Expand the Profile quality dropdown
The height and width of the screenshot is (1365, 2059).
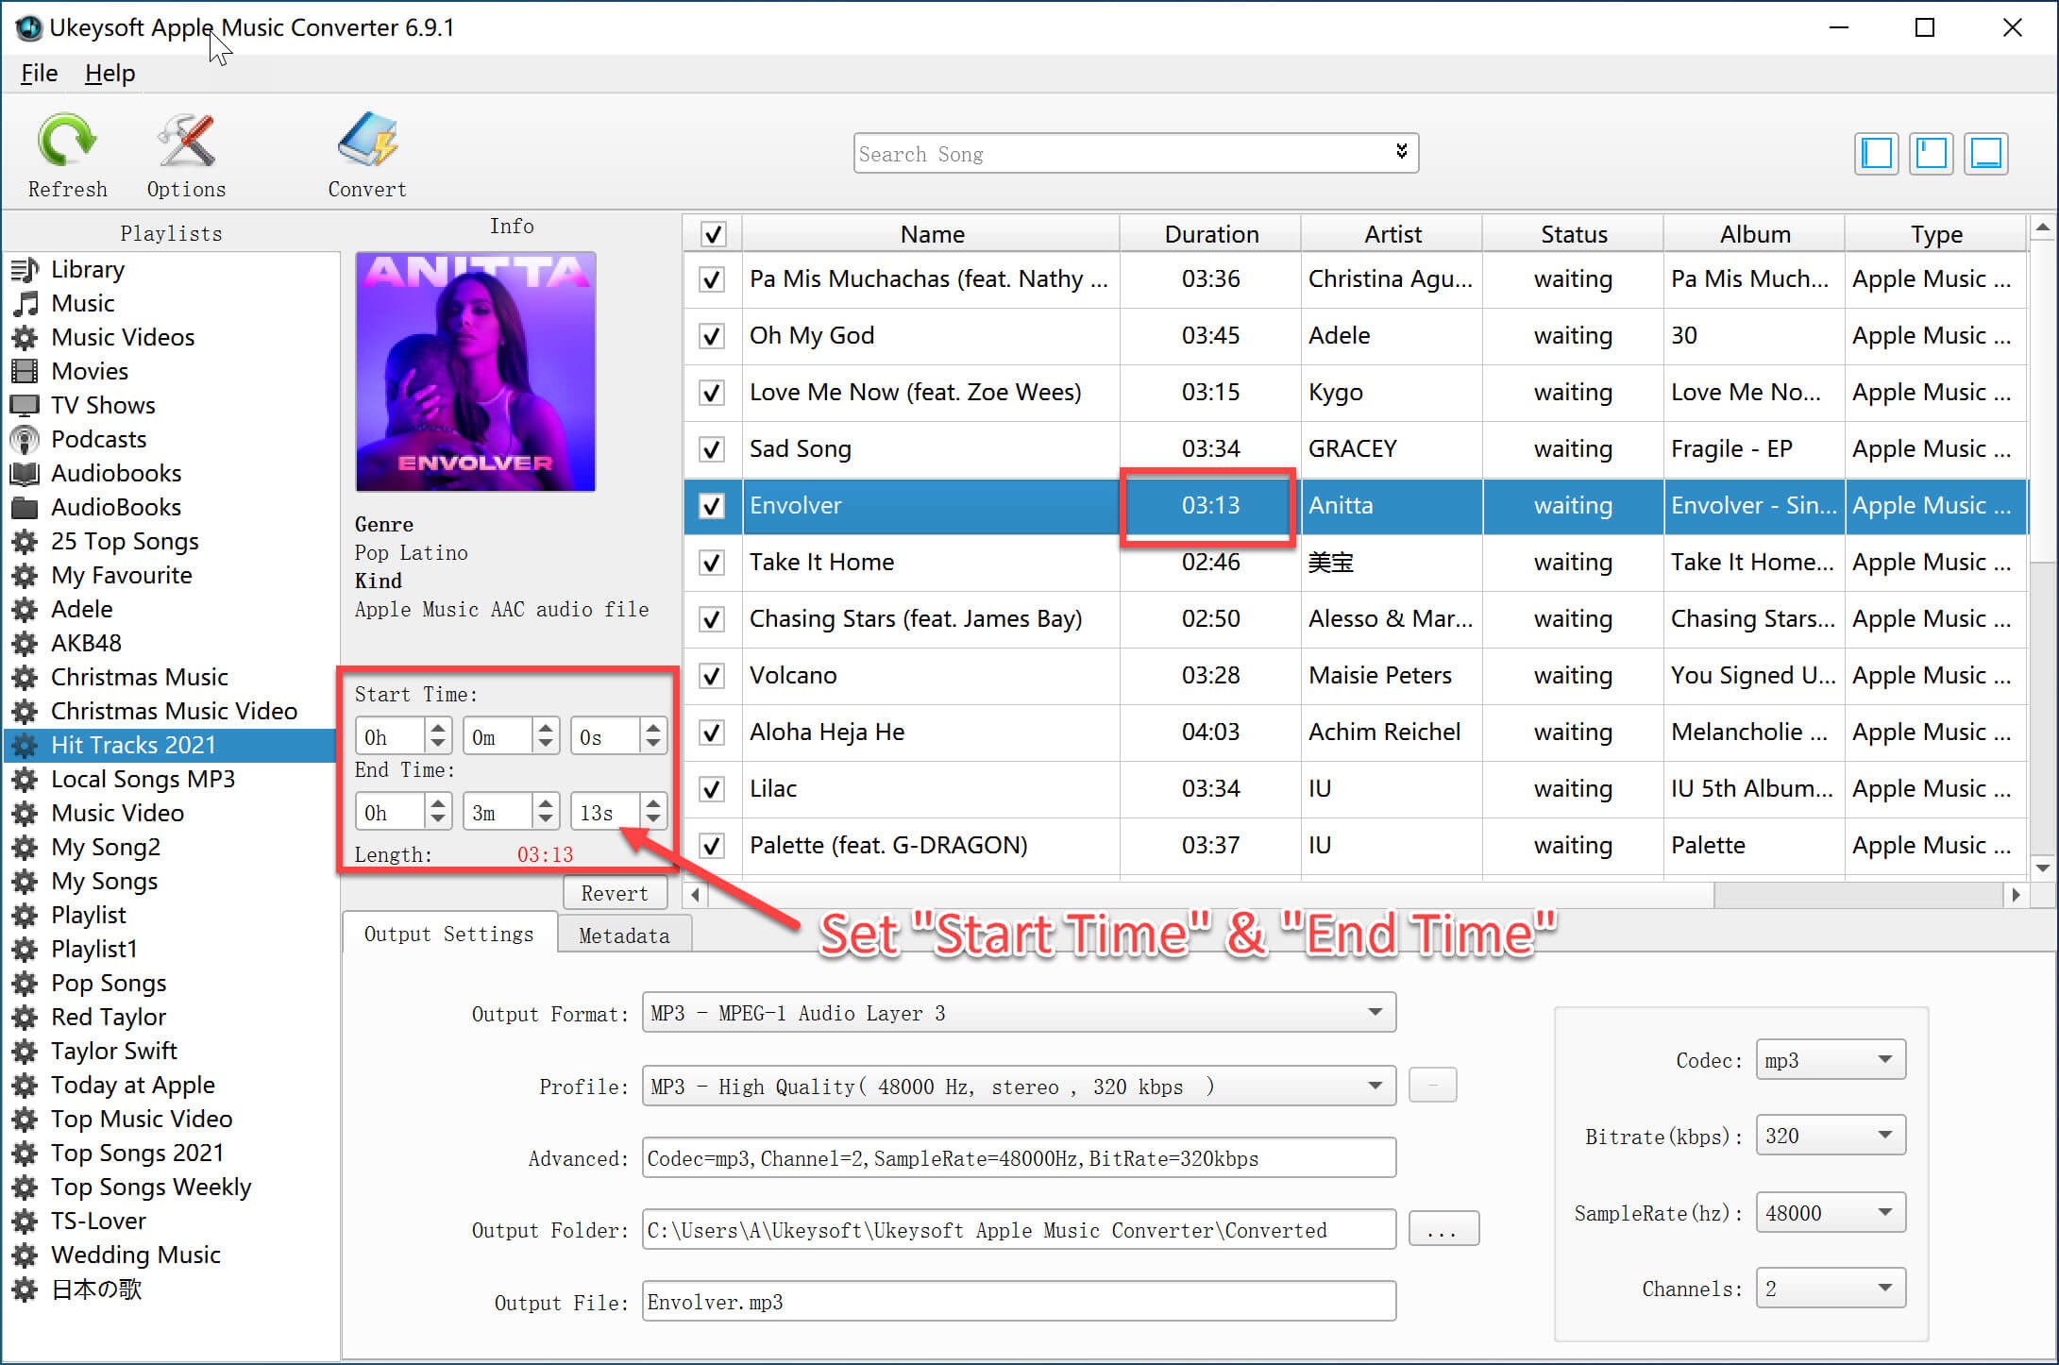pyautogui.click(x=1376, y=1087)
